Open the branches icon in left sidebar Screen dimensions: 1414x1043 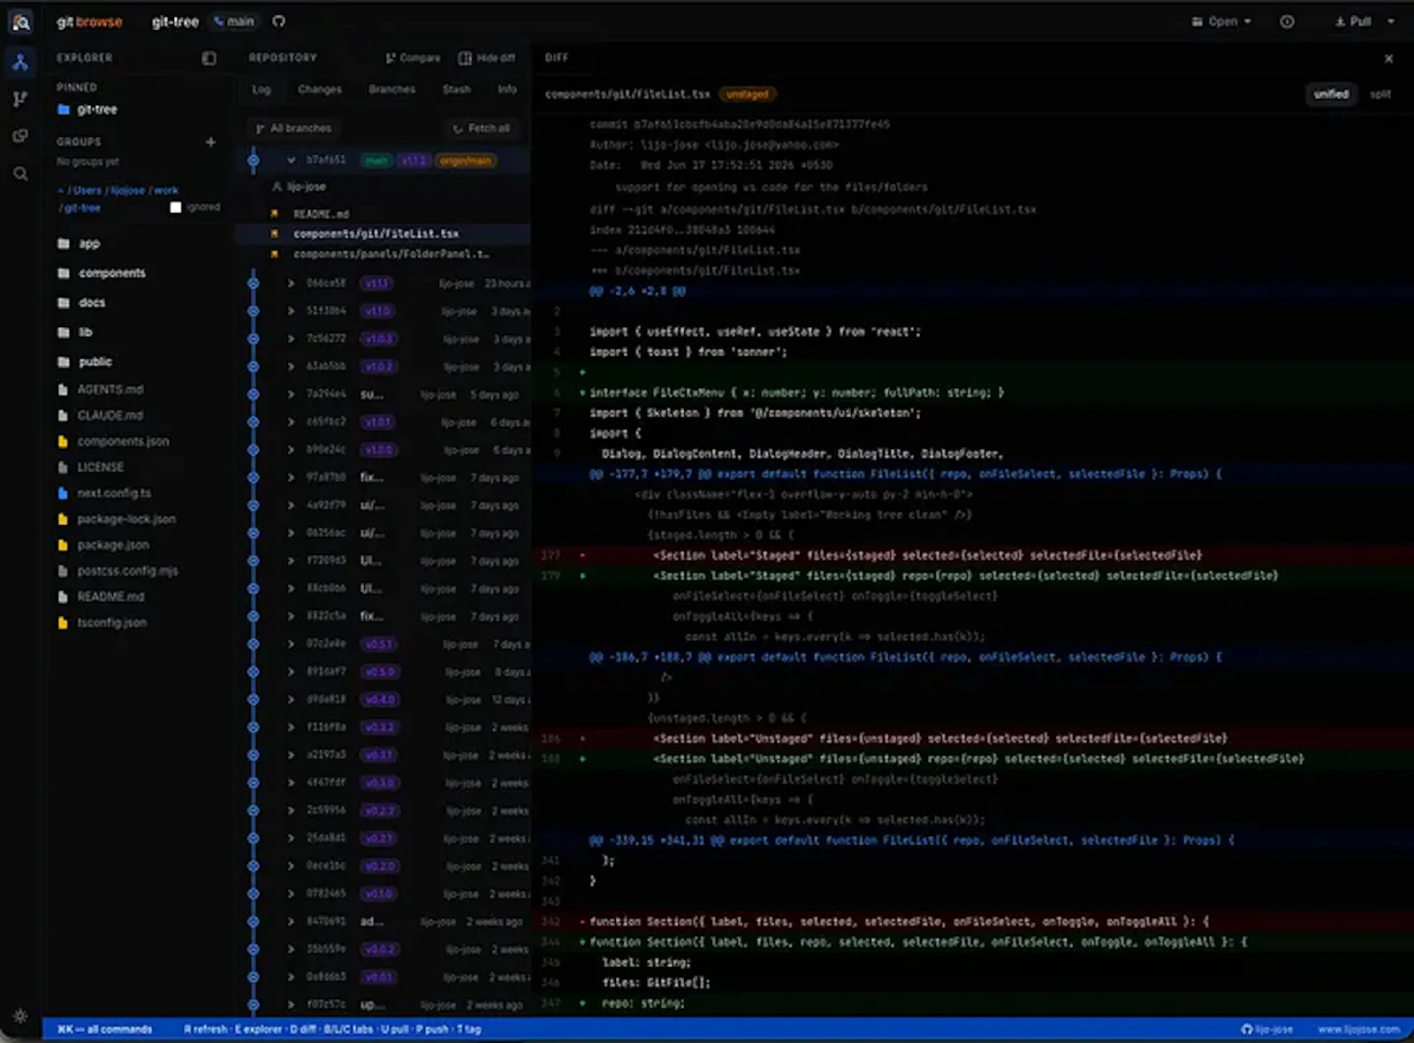click(x=20, y=99)
